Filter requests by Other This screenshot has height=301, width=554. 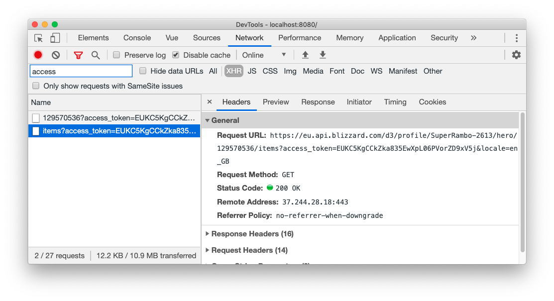coord(433,71)
